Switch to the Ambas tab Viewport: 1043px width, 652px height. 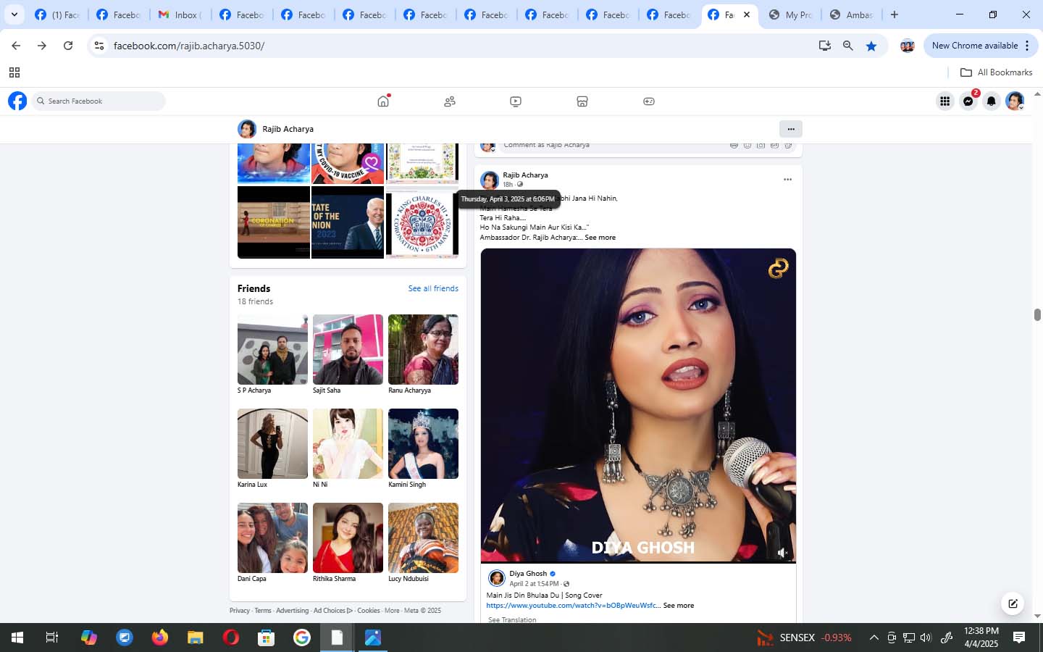click(x=852, y=14)
